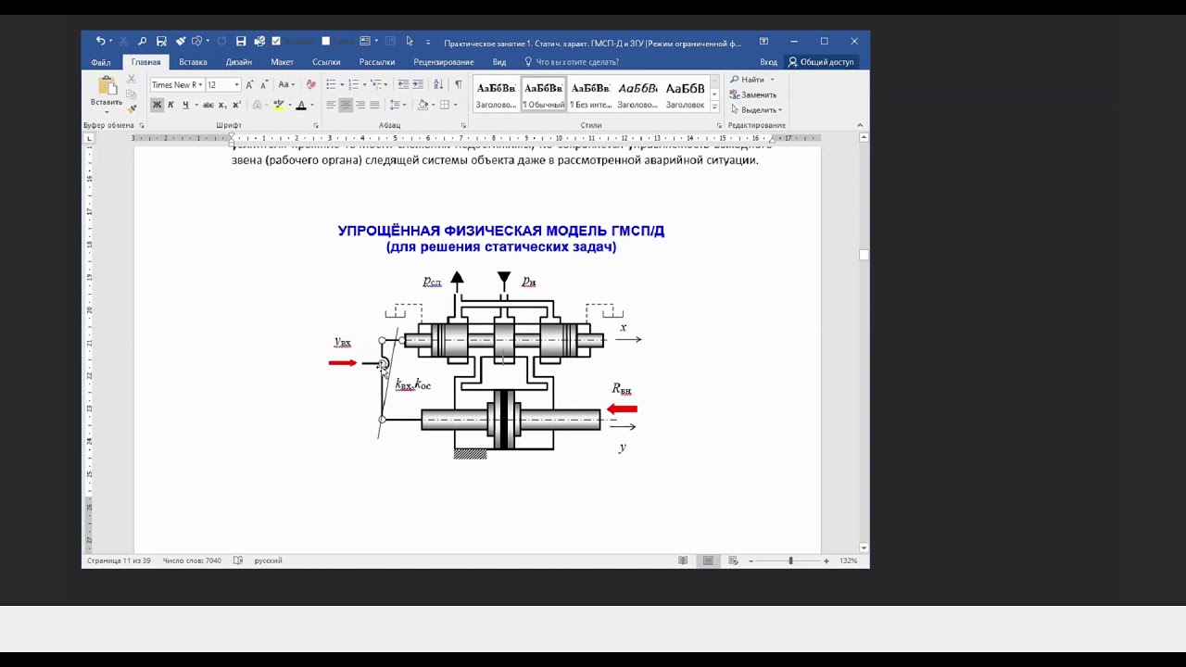Image resolution: width=1186 pixels, height=667 pixels.
Task: Zoom out with the minus button
Action: (x=751, y=560)
